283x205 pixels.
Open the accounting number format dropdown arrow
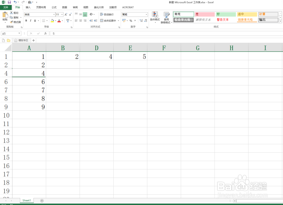coord(127,21)
